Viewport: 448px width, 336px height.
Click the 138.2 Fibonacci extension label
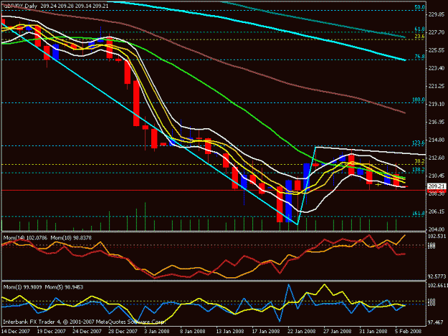coord(419,170)
